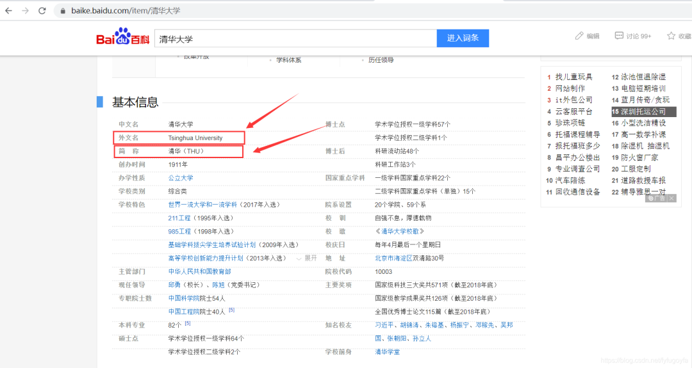Click the address bar URL
This screenshot has width=692, height=368.
(126, 11)
